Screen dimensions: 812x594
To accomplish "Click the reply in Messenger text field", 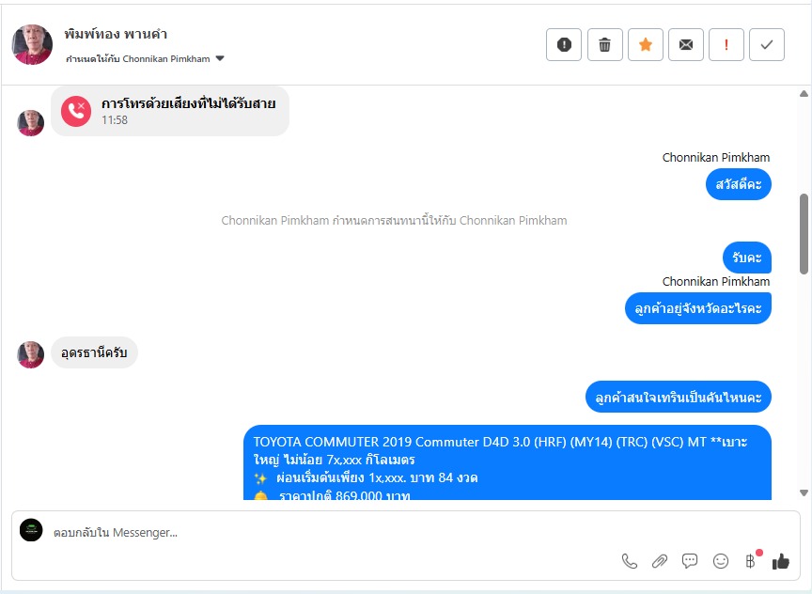I will 332,532.
